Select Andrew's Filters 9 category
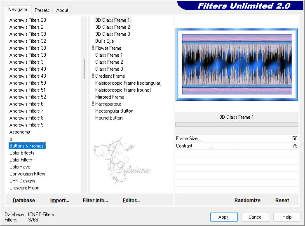 (26, 125)
